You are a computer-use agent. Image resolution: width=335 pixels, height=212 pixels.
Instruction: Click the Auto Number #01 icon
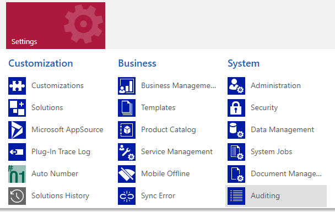[x=17, y=174]
